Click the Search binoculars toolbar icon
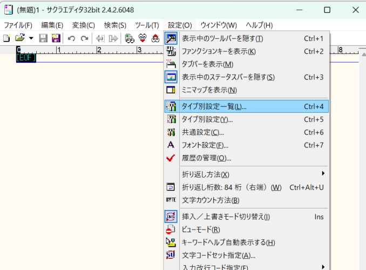Image resolution: width=366 pixels, height=270 pixels. 130,38
